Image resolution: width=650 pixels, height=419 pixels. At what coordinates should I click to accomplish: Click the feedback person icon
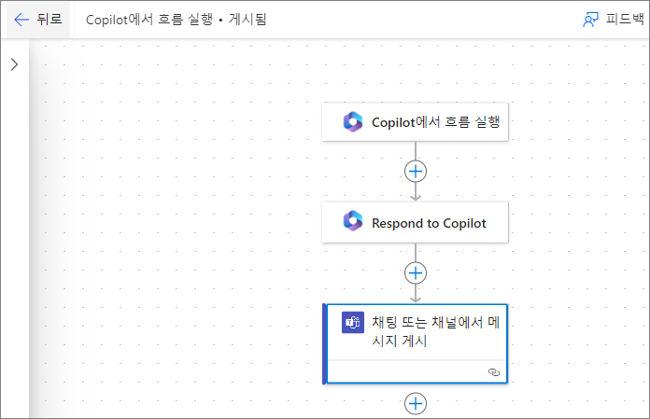tap(591, 20)
